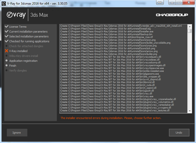The width and height of the screenshot is (196, 143).
Task: Click log line ending vray_vertexbaker.dll
Action: coord(117,105)
